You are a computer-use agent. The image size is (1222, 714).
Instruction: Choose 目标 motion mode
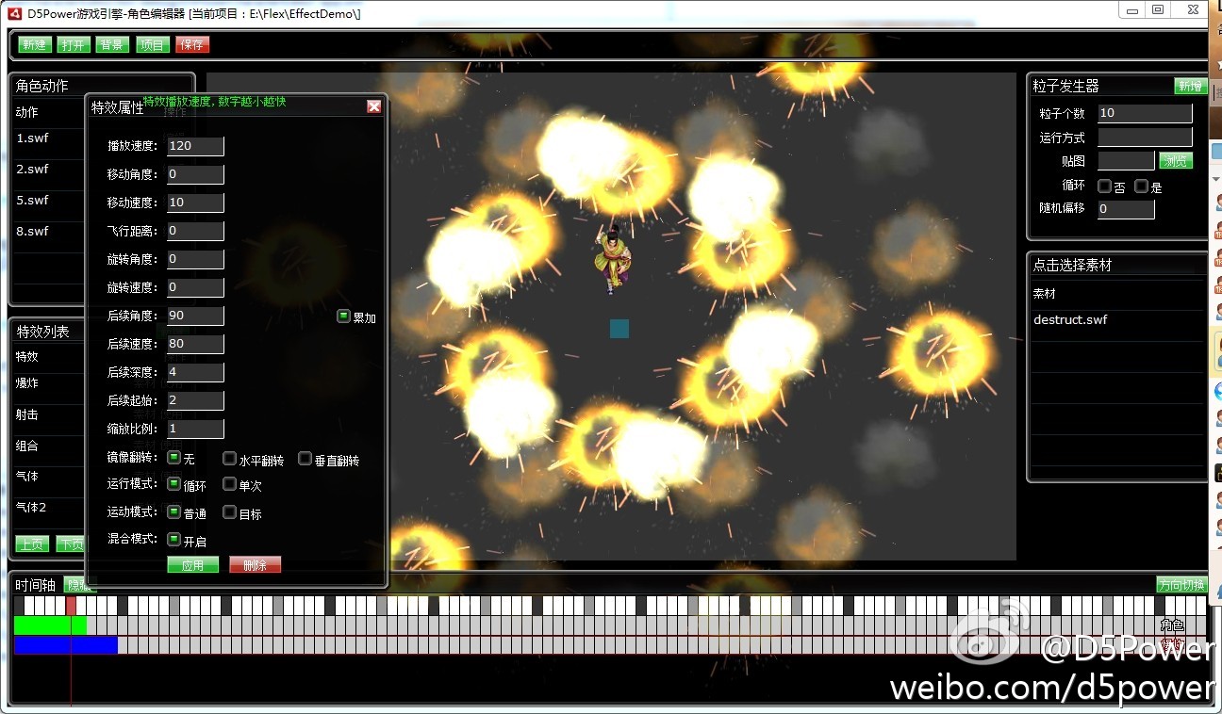click(x=229, y=512)
